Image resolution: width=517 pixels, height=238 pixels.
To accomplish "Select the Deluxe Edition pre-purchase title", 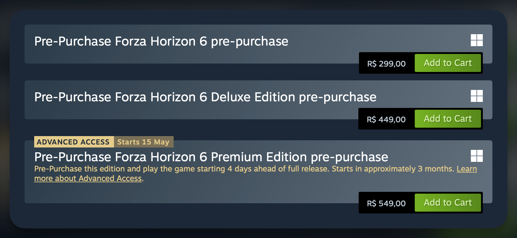I will (205, 97).
